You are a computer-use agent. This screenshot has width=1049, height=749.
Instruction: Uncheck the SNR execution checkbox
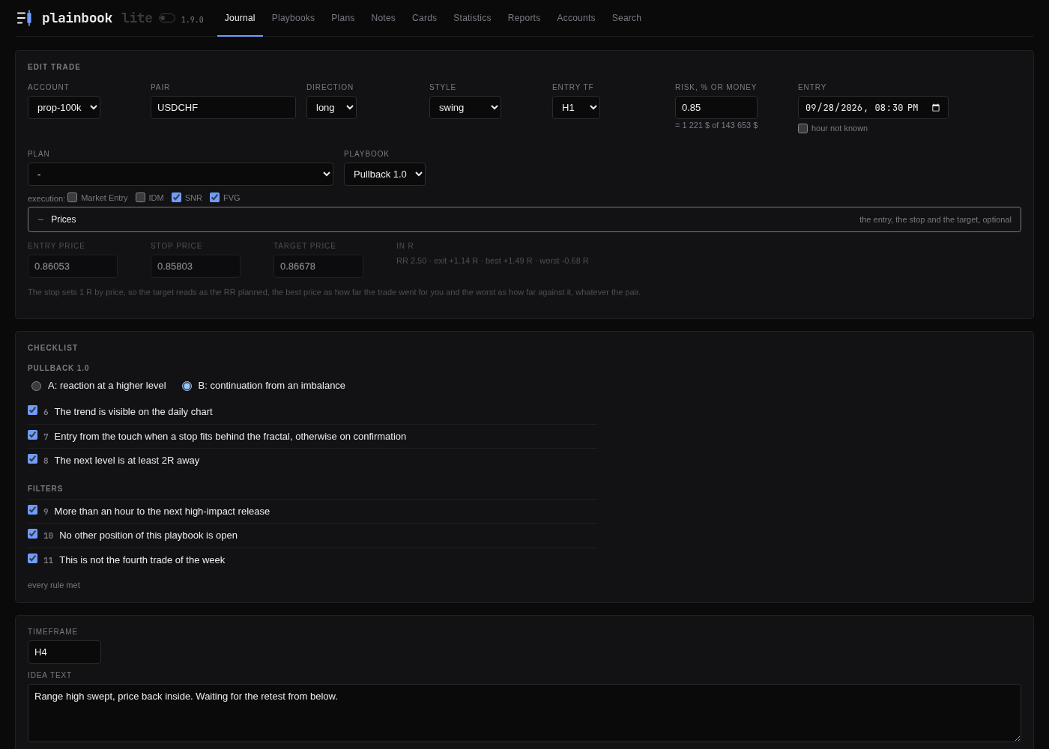coord(176,198)
